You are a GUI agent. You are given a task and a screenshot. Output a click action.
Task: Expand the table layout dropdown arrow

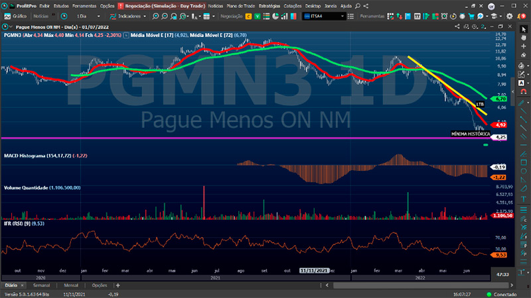tap(213, 16)
